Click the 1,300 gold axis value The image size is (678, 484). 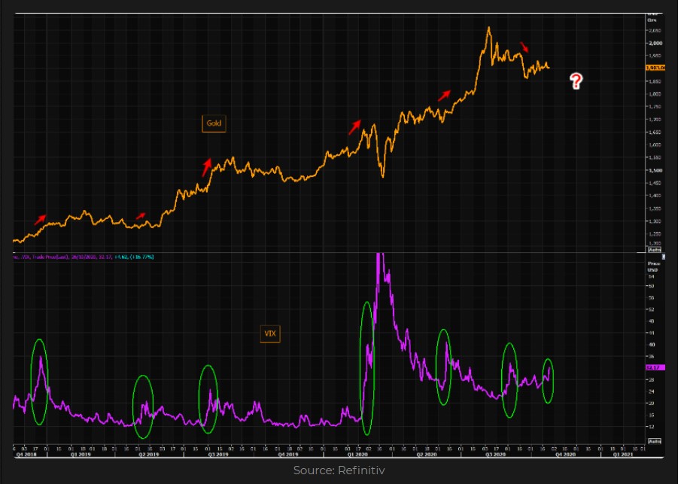click(655, 221)
